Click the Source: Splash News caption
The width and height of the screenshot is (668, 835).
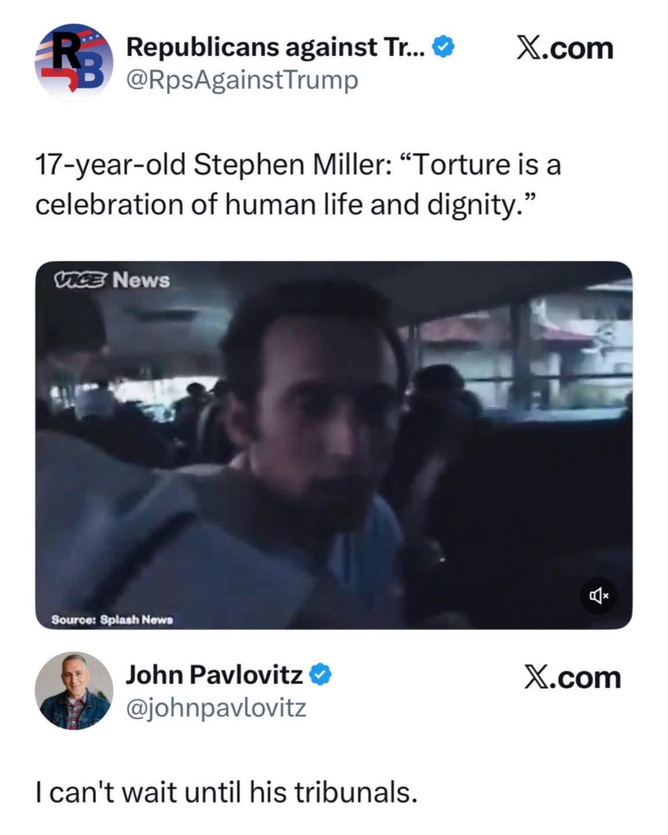pyautogui.click(x=112, y=619)
